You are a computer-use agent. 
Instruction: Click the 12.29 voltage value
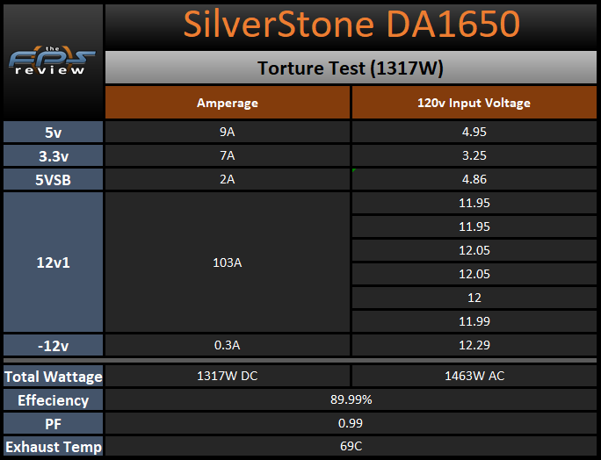[x=474, y=345]
